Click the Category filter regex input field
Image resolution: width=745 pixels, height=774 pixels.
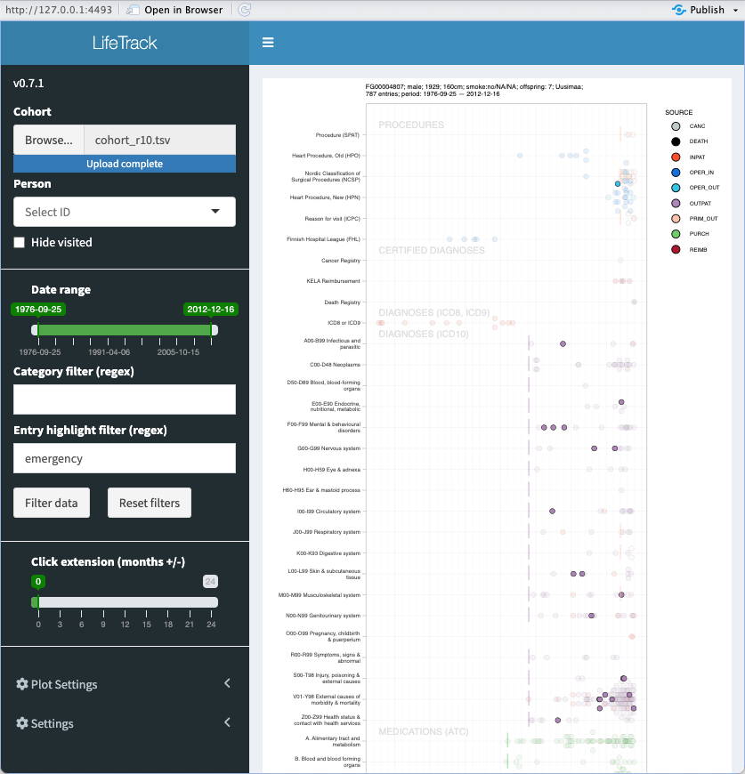[x=125, y=399]
